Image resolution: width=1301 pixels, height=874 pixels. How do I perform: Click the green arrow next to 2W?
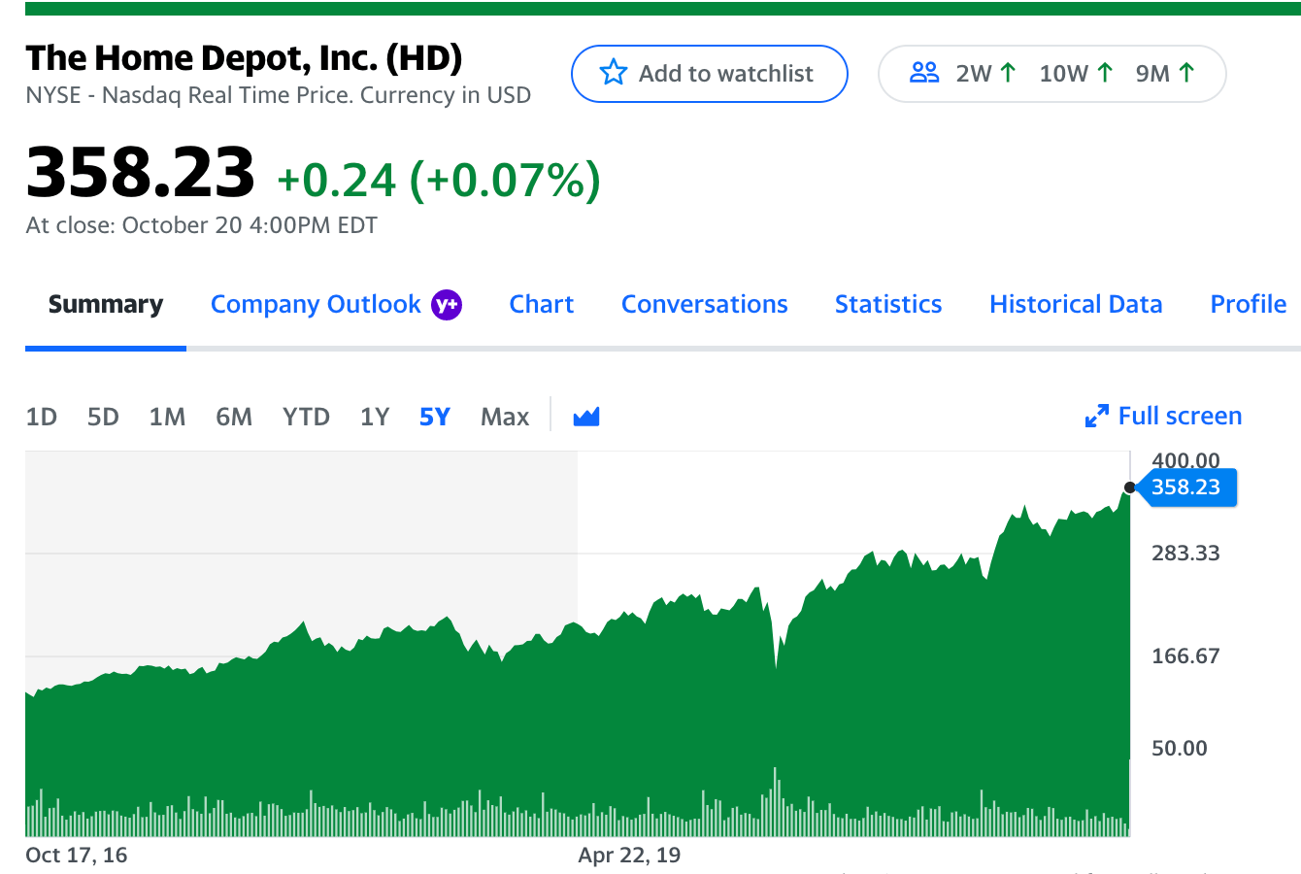pyautogui.click(x=1008, y=73)
